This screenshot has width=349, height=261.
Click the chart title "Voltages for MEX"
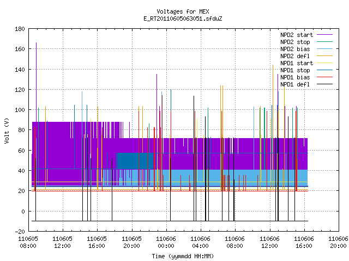183,11
